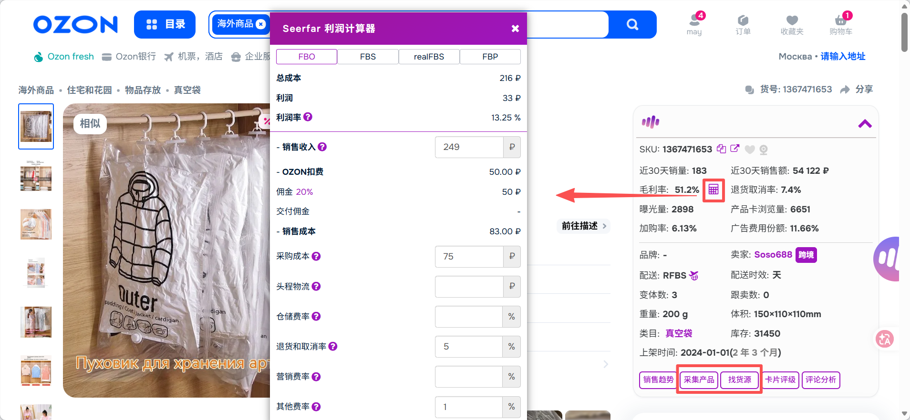
Task: Open the 目录 catalog menu
Action: tap(165, 24)
